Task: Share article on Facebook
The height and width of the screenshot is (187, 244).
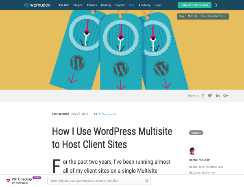Action: (x=203, y=95)
